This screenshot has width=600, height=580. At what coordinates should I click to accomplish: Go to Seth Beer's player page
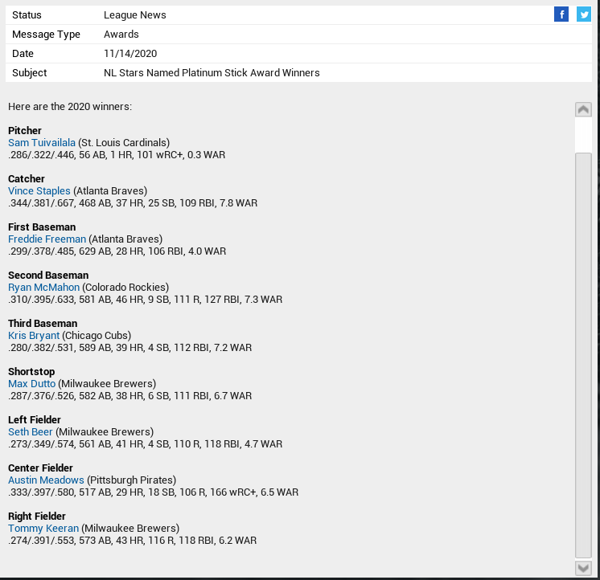tap(30, 432)
